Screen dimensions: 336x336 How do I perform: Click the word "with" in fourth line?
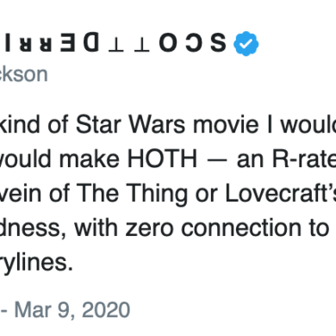click(96, 227)
